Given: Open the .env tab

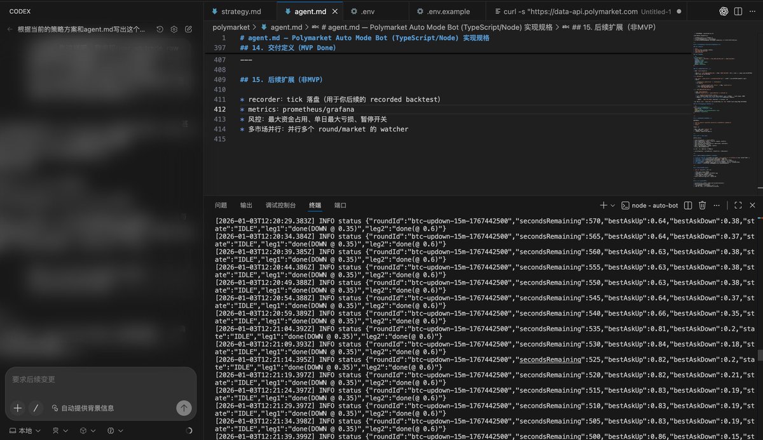Looking at the screenshot, I should click(367, 11).
